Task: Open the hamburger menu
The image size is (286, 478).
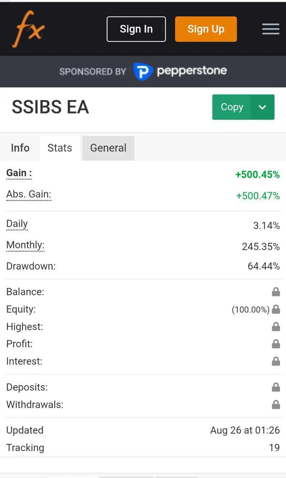Action: click(271, 29)
